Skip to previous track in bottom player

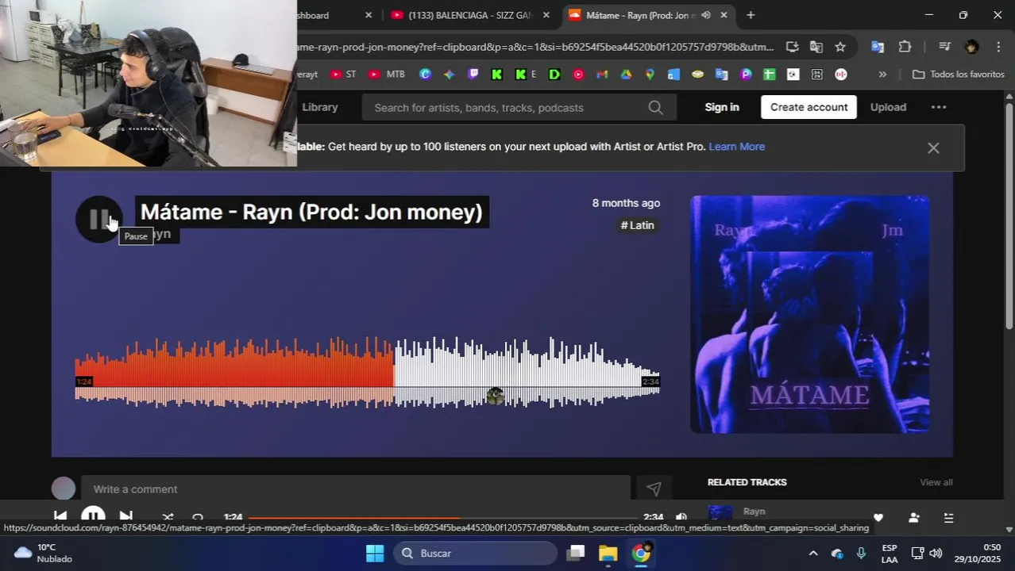point(60,517)
